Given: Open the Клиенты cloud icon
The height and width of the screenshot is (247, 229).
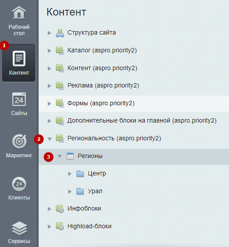Looking at the screenshot, I should tap(19, 184).
